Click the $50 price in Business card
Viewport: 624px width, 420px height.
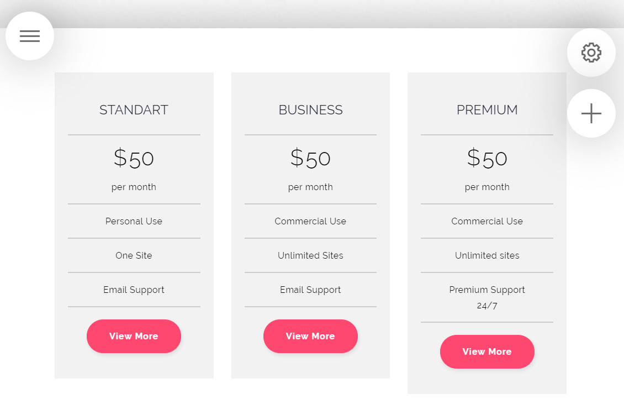(310, 159)
